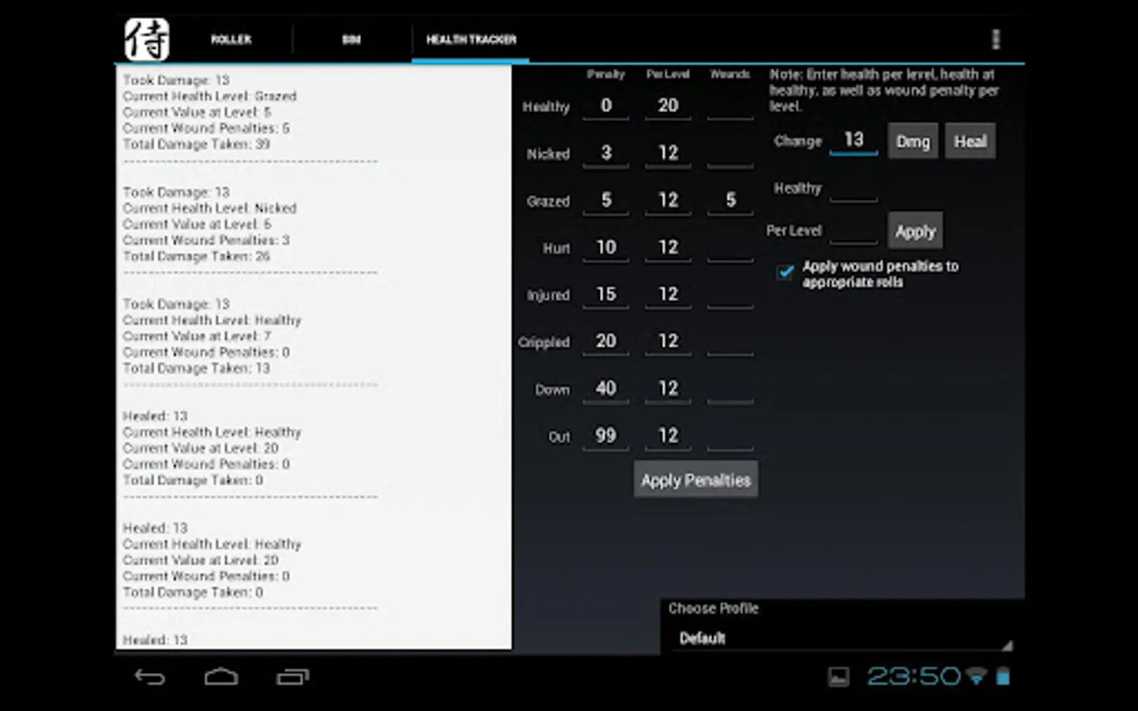1138x711 pixels.
Task: Open the overflow menu dots
Action: (996, 39)
